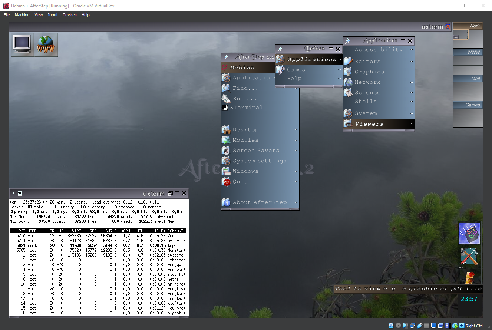Viewport: 492px width, 330px height.
Task: Switch to the WWW desk in pager
Action: 468,61
